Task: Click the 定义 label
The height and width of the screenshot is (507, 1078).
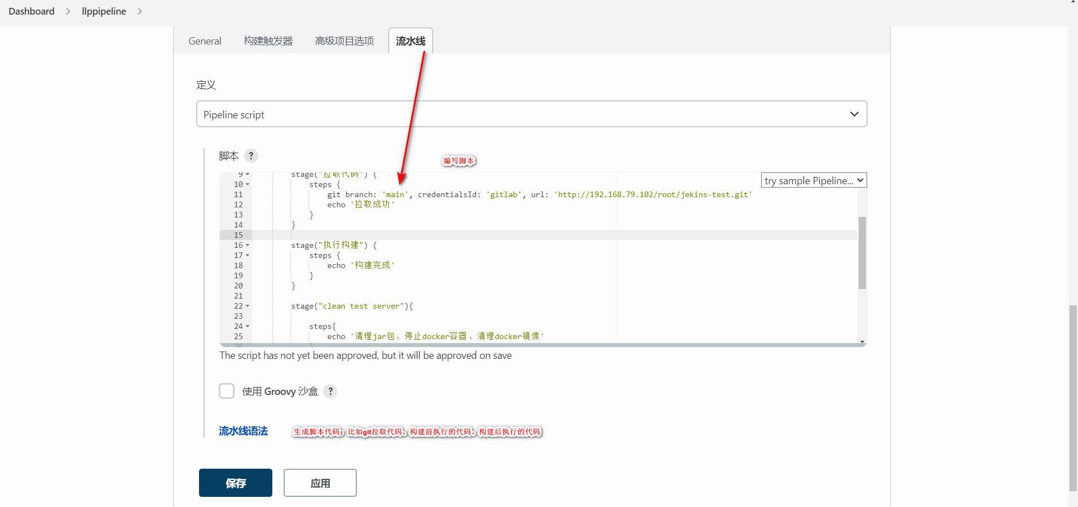Action: (x=206, y=84)
